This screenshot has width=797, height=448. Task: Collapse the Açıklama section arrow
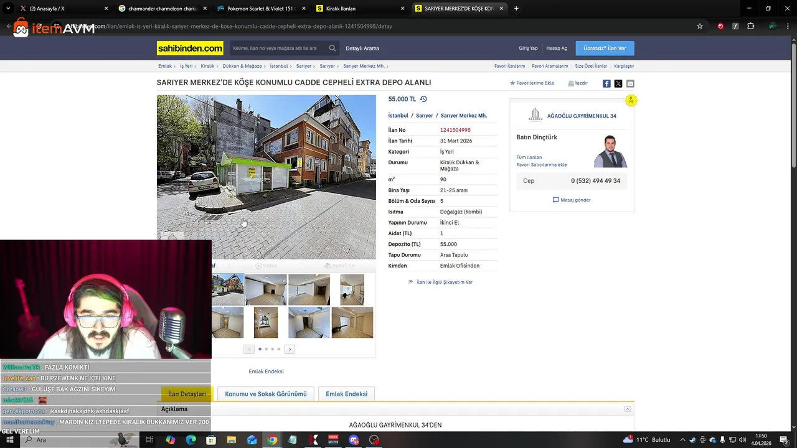coord(628,409)
